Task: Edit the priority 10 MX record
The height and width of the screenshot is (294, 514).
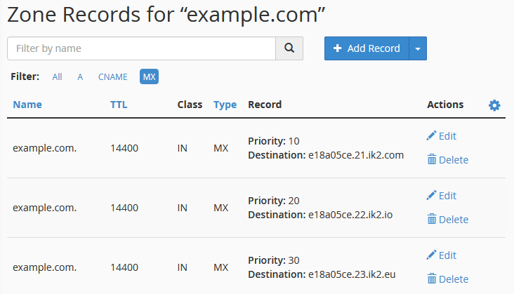Action: click(x=442, y=136)
